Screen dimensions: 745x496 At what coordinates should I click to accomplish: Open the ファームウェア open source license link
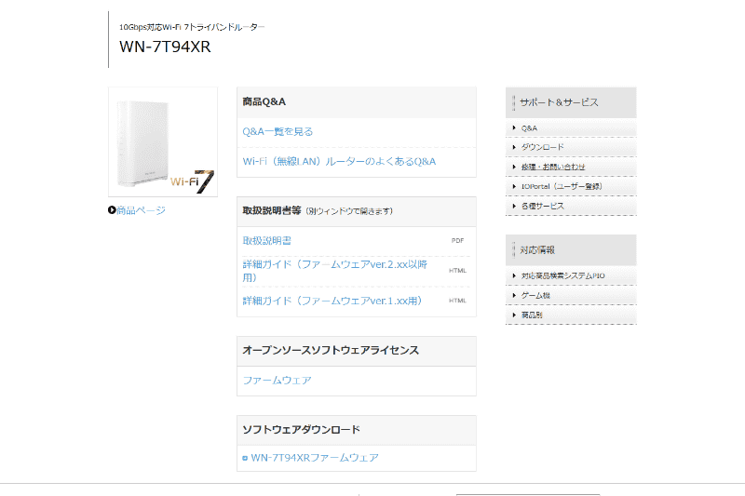click(x=277, y=381)
